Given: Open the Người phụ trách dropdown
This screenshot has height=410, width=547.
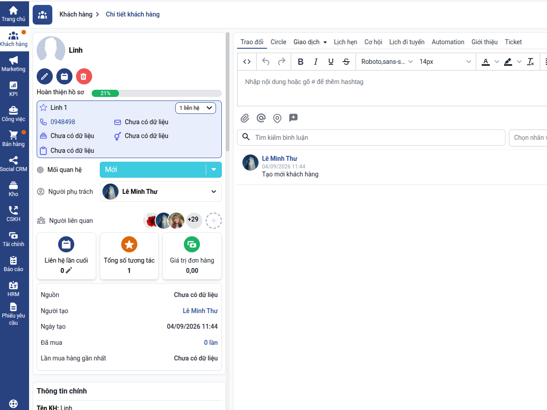Looking at the screenshot, I should click(161, 192).
